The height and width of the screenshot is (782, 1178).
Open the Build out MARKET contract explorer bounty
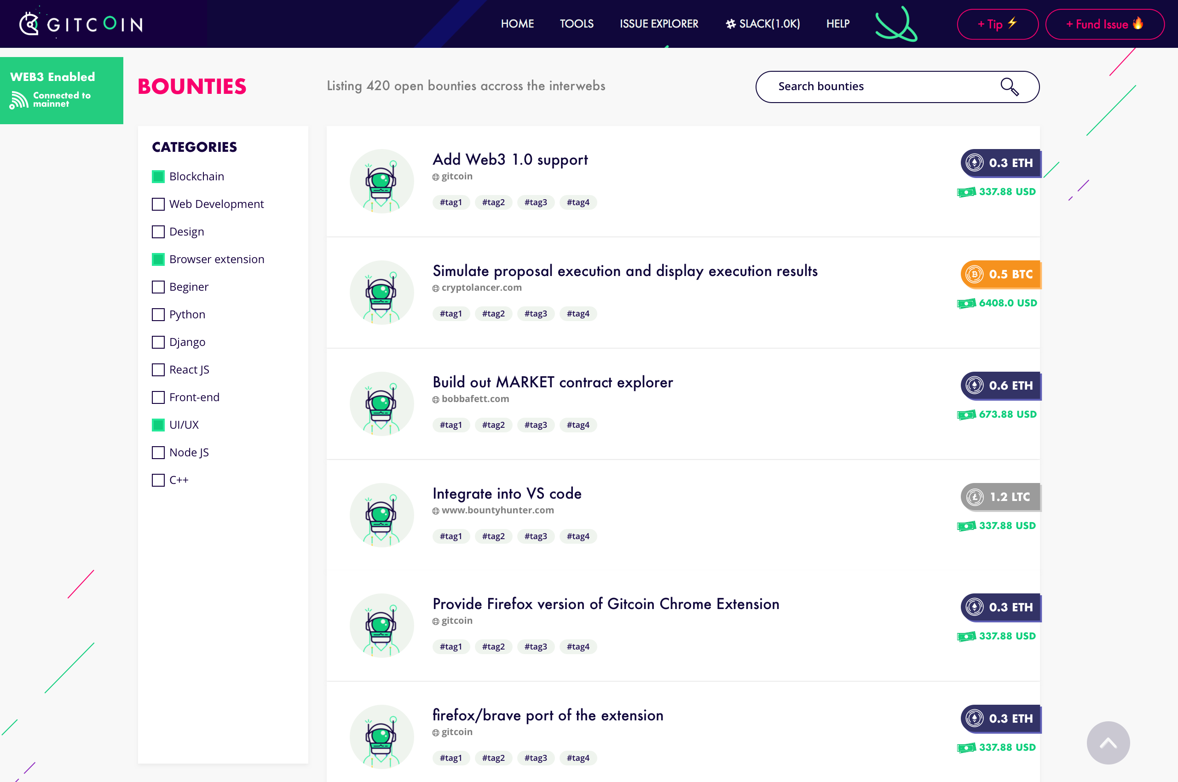click(x=552, y=383)
